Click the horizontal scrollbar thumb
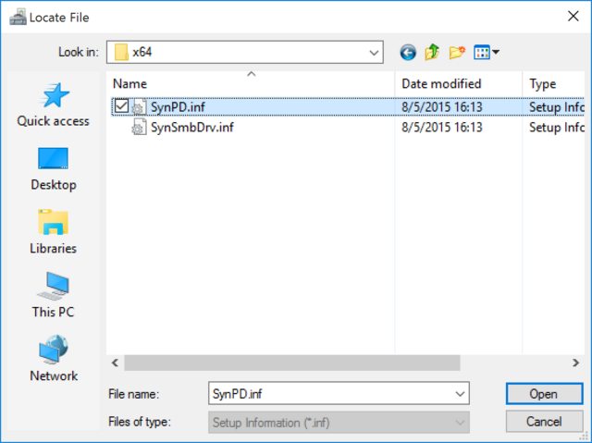The image size is (592, 443). click(292, 363)
